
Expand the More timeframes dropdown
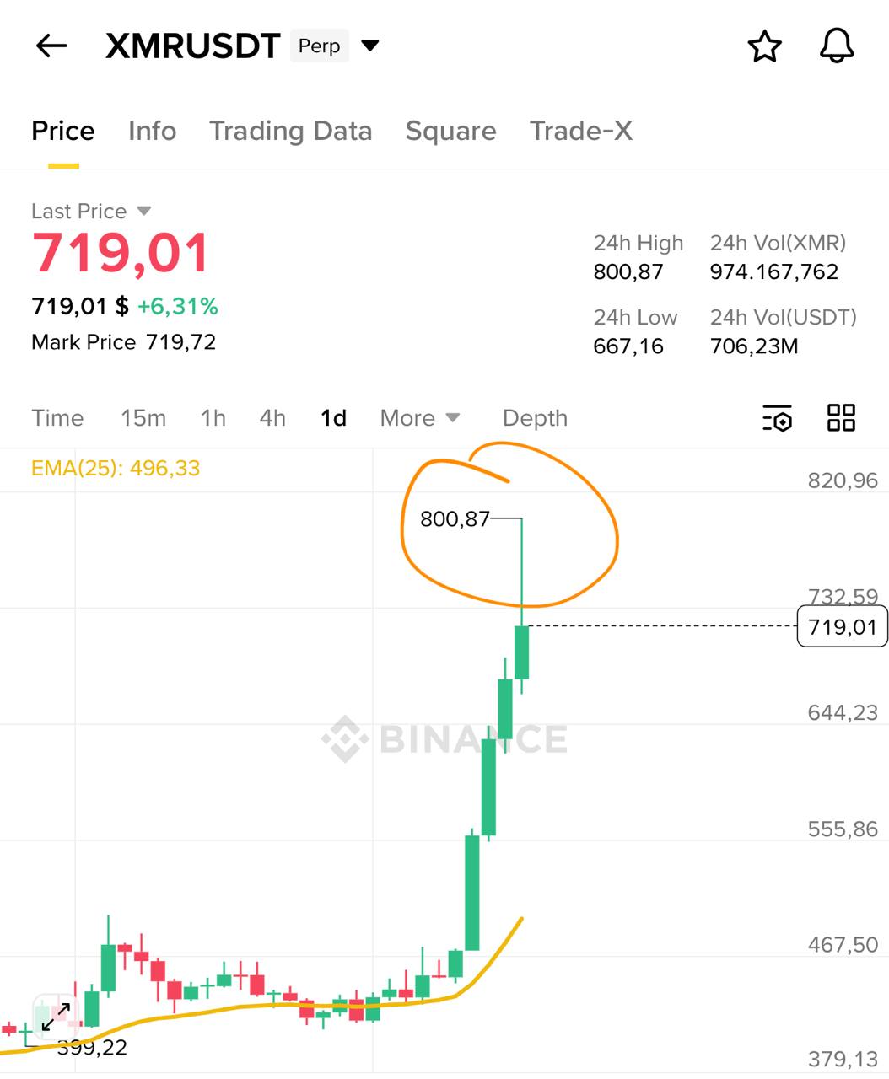coord(419,418)
